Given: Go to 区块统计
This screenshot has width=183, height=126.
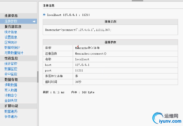Looking at the screenshot, I should [x=11, y=42].
